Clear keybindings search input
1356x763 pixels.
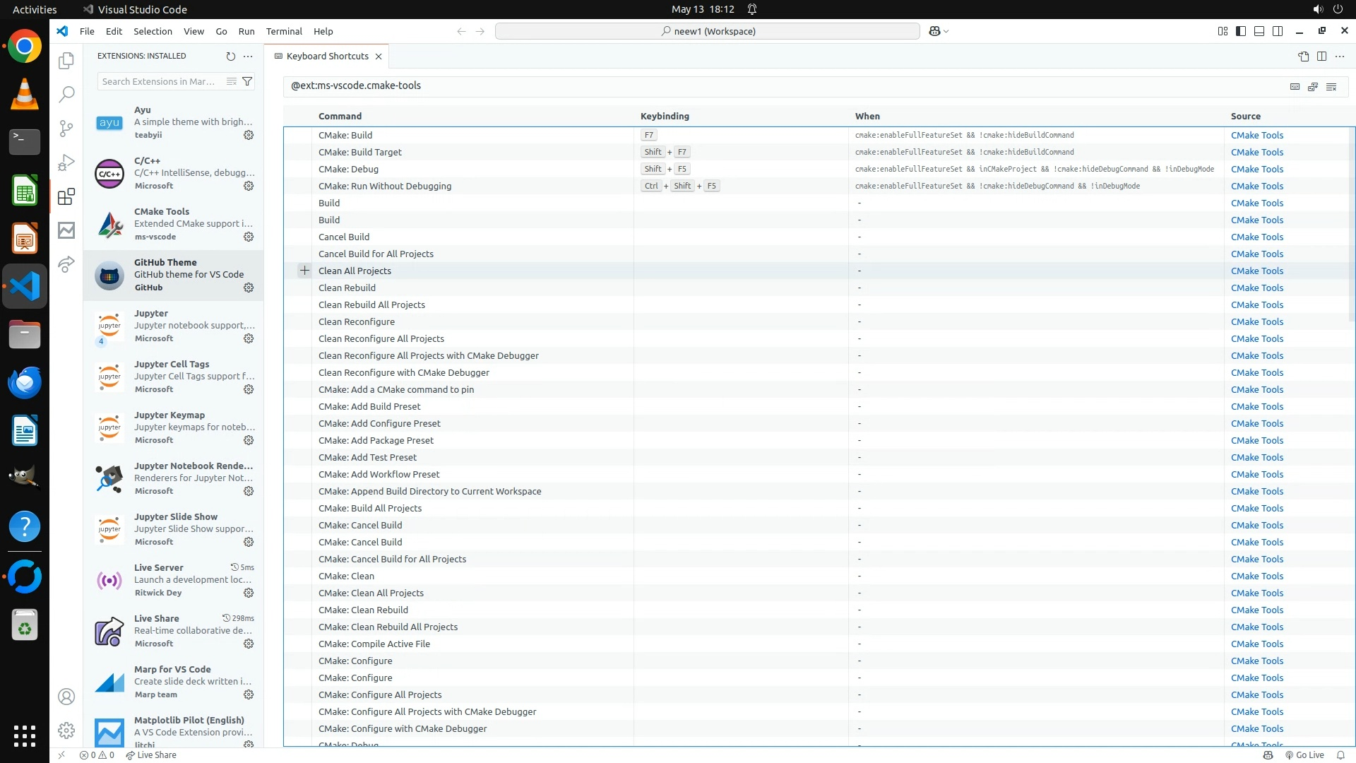(x=1331, y=86)
